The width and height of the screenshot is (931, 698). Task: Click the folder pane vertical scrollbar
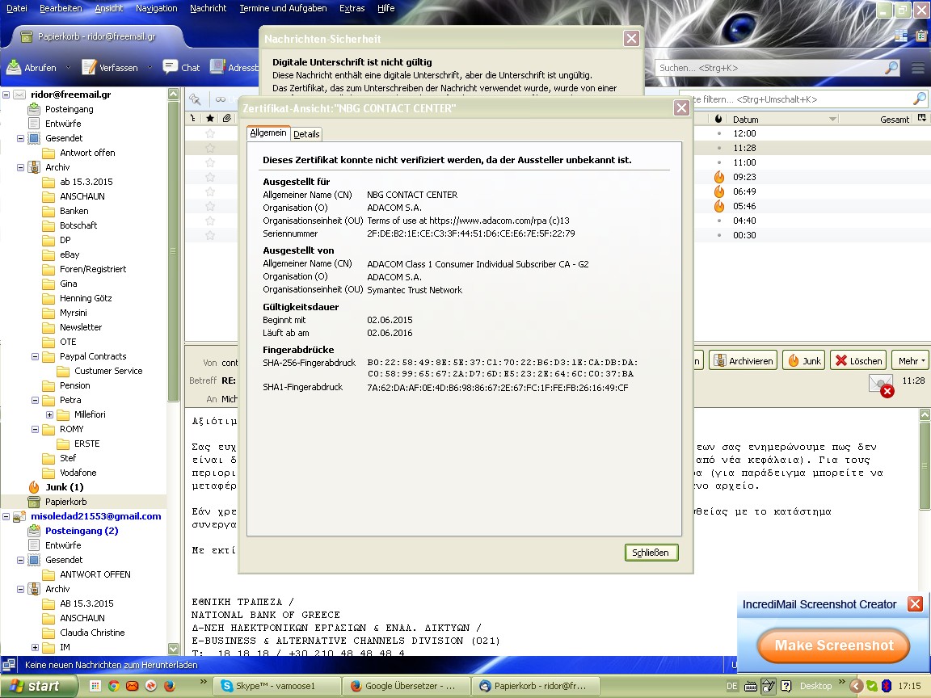click(x=173, y=323)
